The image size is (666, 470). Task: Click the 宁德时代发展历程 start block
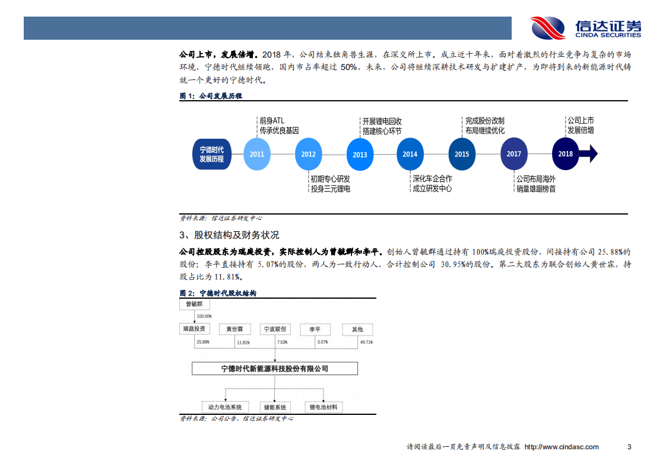pos(211,154)
